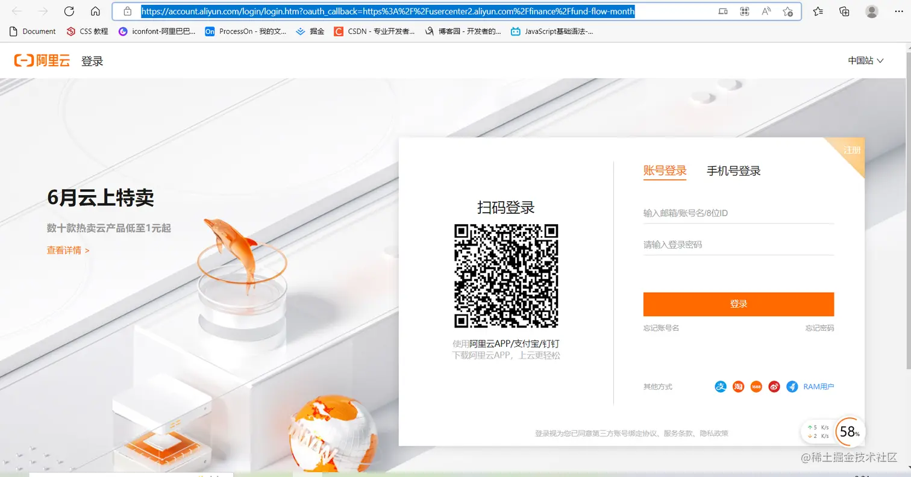Focus the 请输入登录密码 field

(738, 245)
